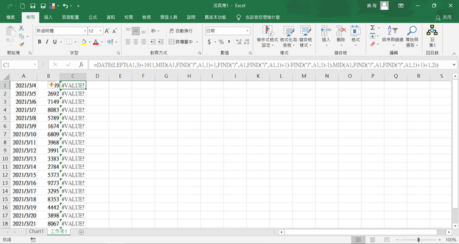Viewport: 459px width, 244px height.
Task: Open number format dropdown showing 日期
Action: tap(247, 31)
